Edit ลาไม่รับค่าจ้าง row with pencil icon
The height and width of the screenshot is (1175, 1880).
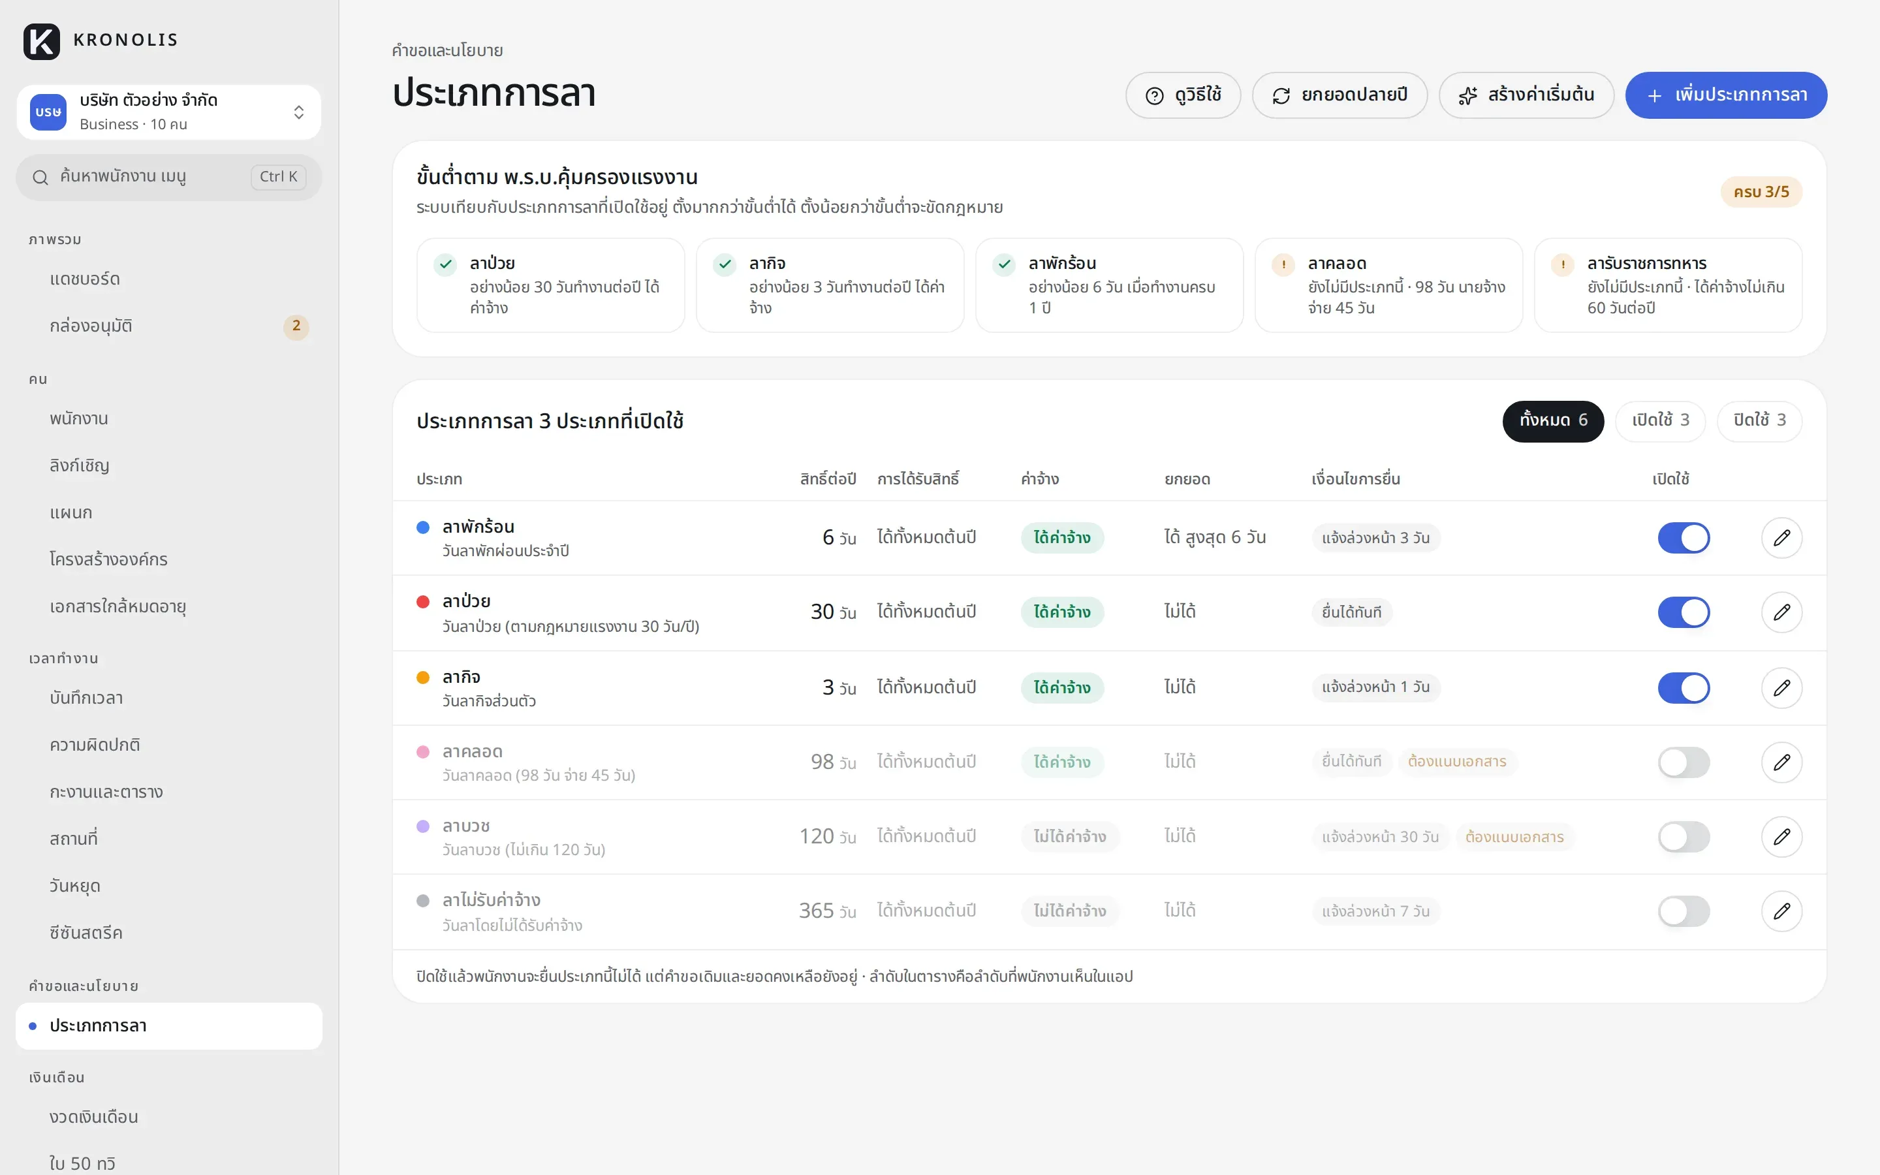[1781, 911]
